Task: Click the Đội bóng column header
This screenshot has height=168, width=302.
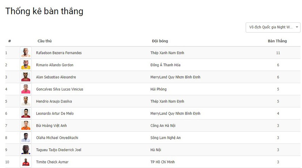Action: (160, 41)
